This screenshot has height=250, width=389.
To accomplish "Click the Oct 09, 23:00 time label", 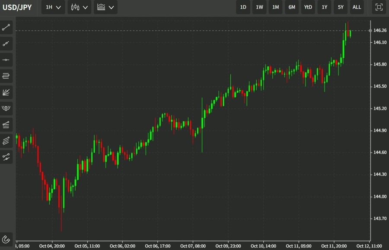I will [x=228, y=246].
